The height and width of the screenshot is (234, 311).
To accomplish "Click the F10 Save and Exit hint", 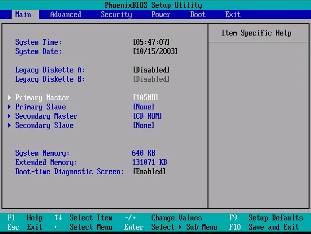I will 264,227.
